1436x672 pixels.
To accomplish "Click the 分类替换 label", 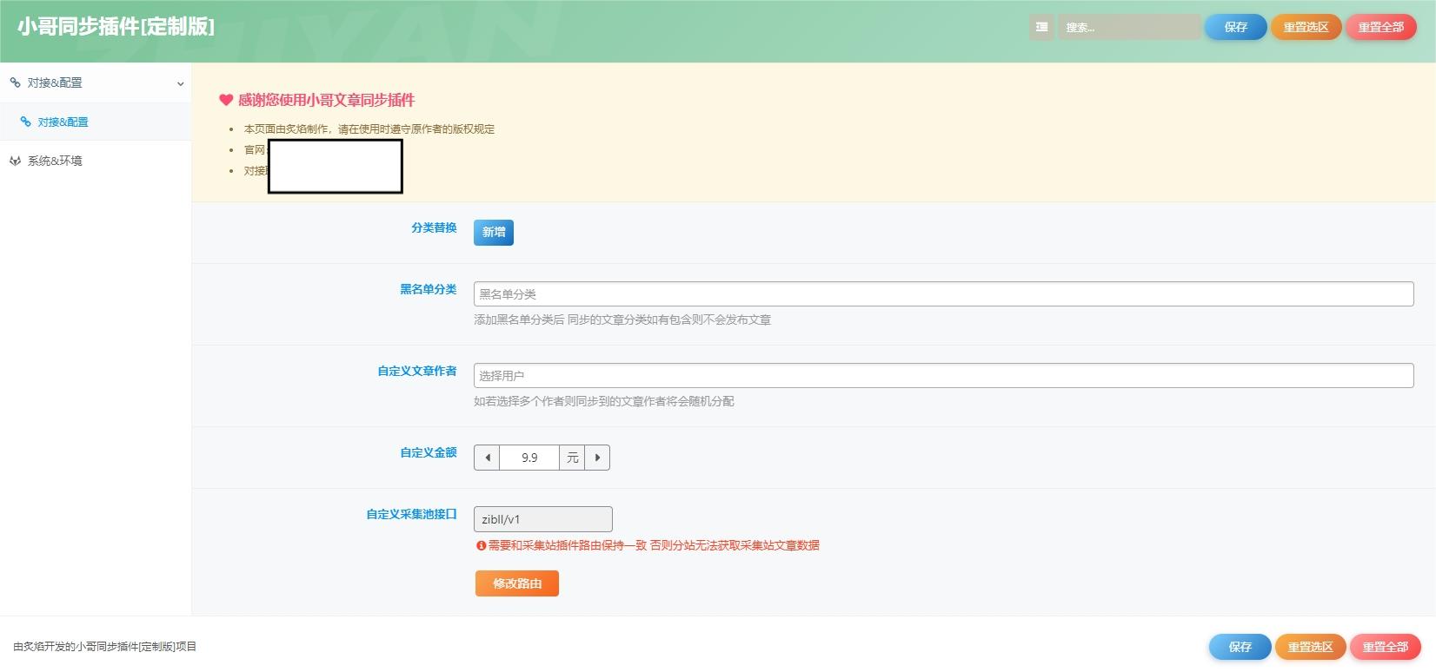I will [x=434, y=227].
